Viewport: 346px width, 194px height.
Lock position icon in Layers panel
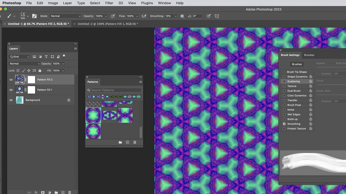[x=29, y=71]
